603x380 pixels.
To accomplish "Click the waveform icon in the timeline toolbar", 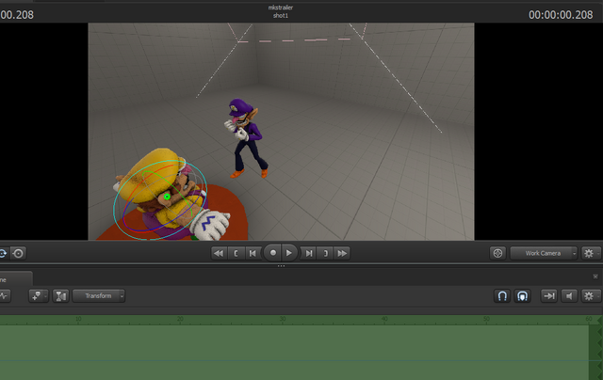I will [4, 296].
